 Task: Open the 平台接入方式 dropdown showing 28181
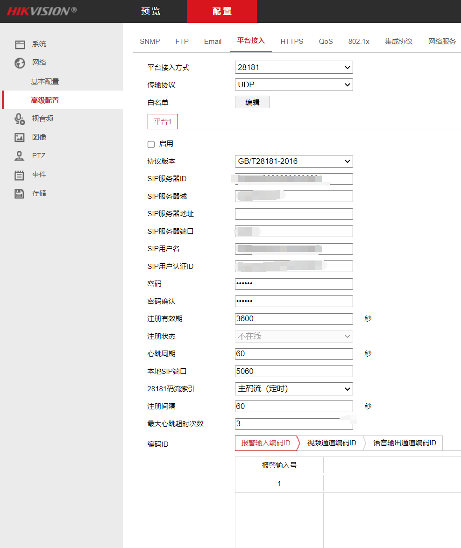[x=293, y=67]
